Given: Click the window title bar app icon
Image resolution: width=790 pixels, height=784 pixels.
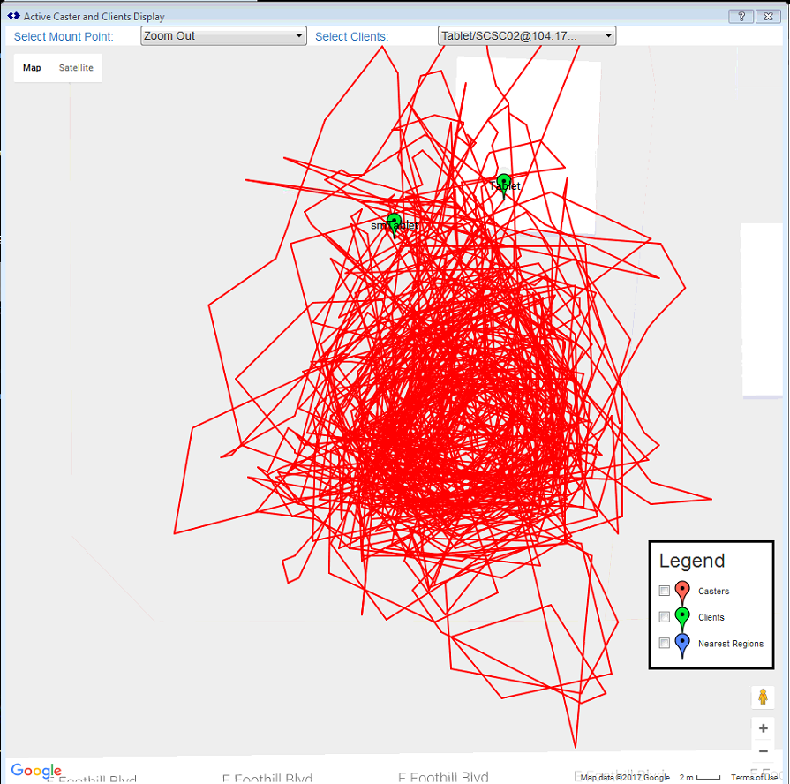Looking at the screenshot, I should click(x=13, y=16).
